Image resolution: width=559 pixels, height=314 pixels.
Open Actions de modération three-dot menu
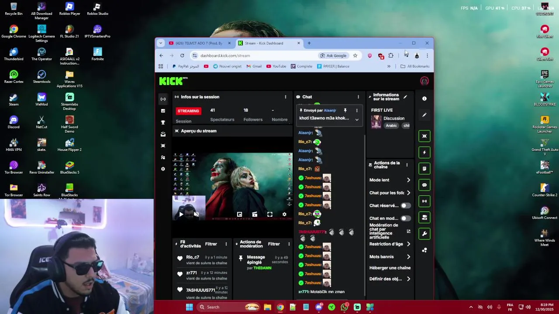click(x=289, y=244)
